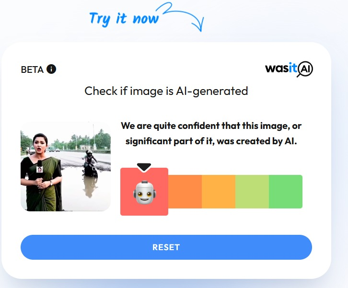Select the dark orange confidence segment
This screenshot has width=348, height=288.
(185, 192)
